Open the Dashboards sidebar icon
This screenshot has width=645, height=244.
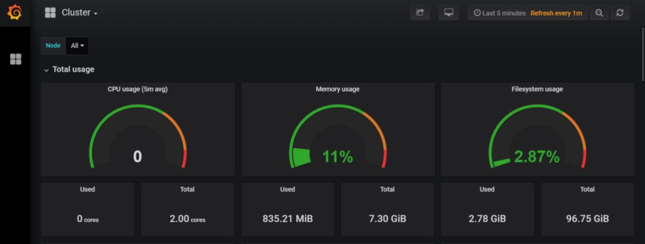coord(16,59)
